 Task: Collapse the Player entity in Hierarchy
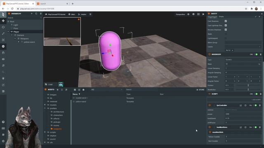tap(8, 32)
